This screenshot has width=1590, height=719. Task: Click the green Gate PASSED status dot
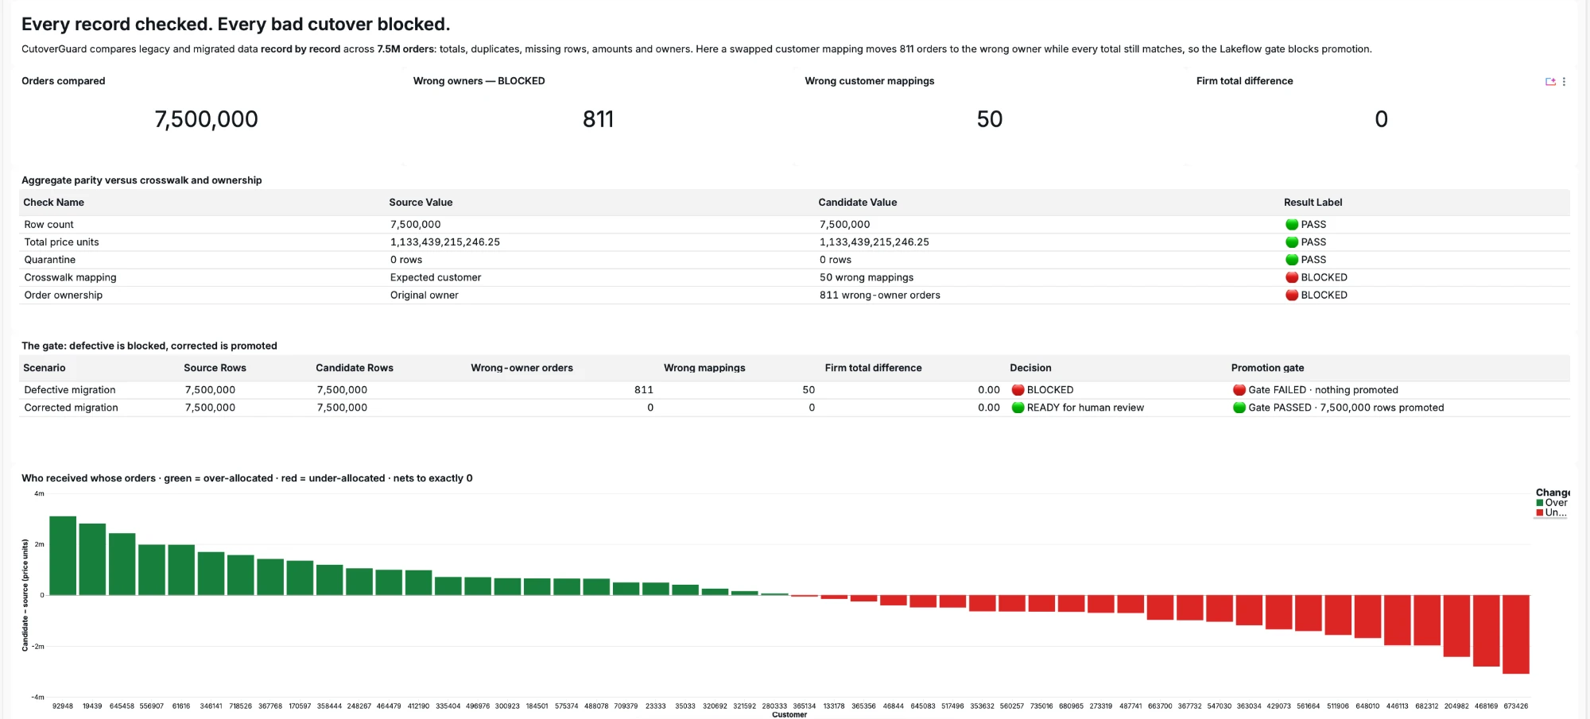tap(1239, 408)
